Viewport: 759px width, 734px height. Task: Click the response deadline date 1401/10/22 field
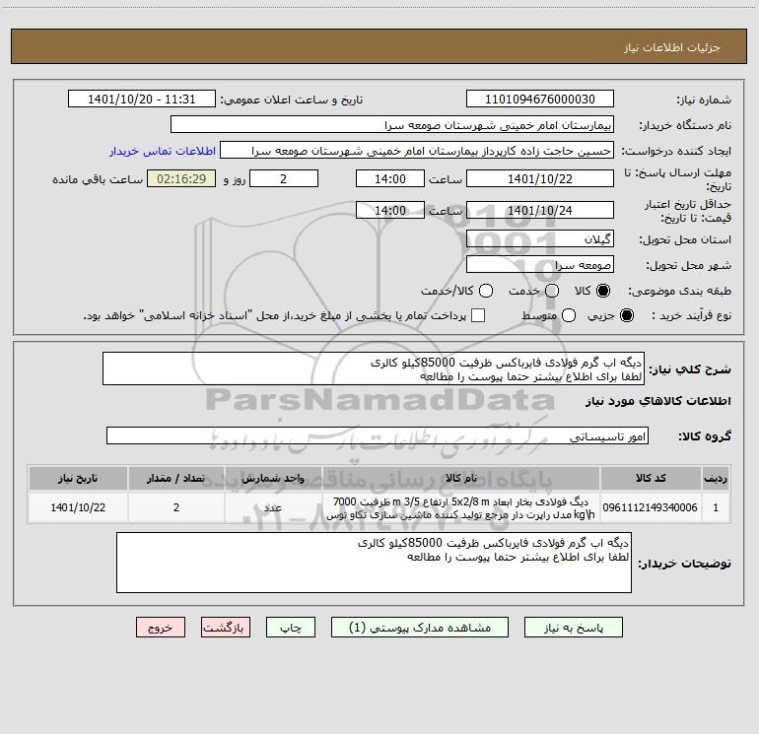[x=540, y=178]
